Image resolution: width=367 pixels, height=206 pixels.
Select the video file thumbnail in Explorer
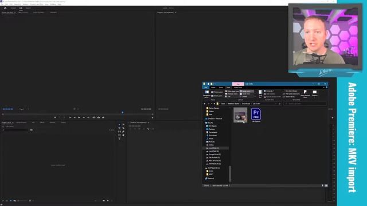pos(240,115)
